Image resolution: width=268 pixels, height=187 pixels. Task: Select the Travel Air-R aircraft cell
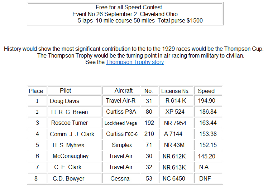click(x=121, y=101)
